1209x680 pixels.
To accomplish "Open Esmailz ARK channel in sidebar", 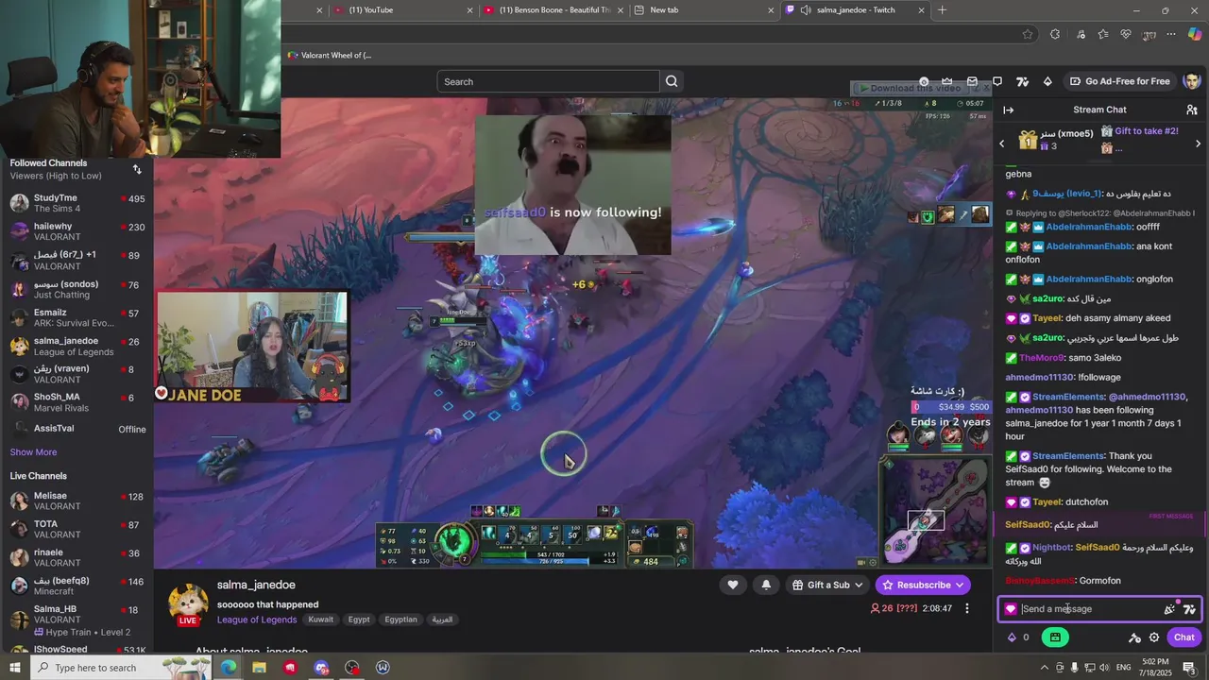I will click(77, 317).
